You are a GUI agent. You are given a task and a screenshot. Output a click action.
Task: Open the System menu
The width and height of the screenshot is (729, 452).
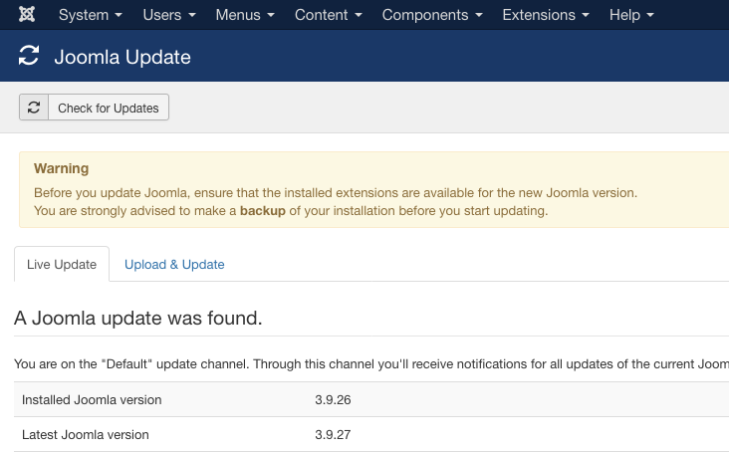coord(91,15)
